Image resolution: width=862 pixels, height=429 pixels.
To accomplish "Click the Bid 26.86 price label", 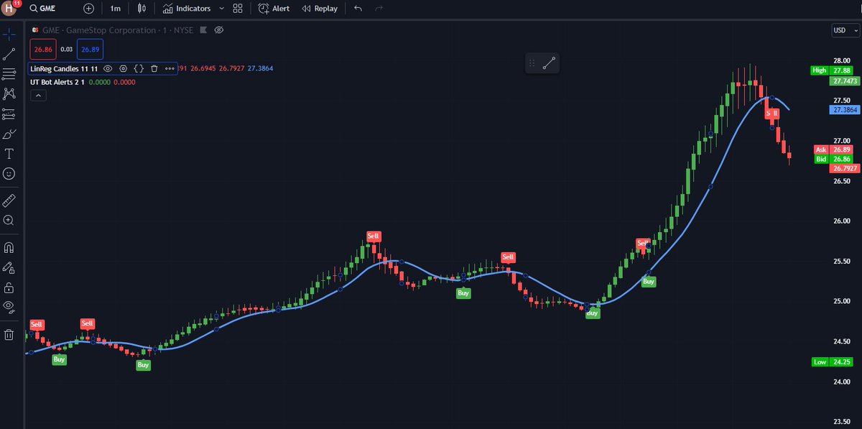I will 832,159.
